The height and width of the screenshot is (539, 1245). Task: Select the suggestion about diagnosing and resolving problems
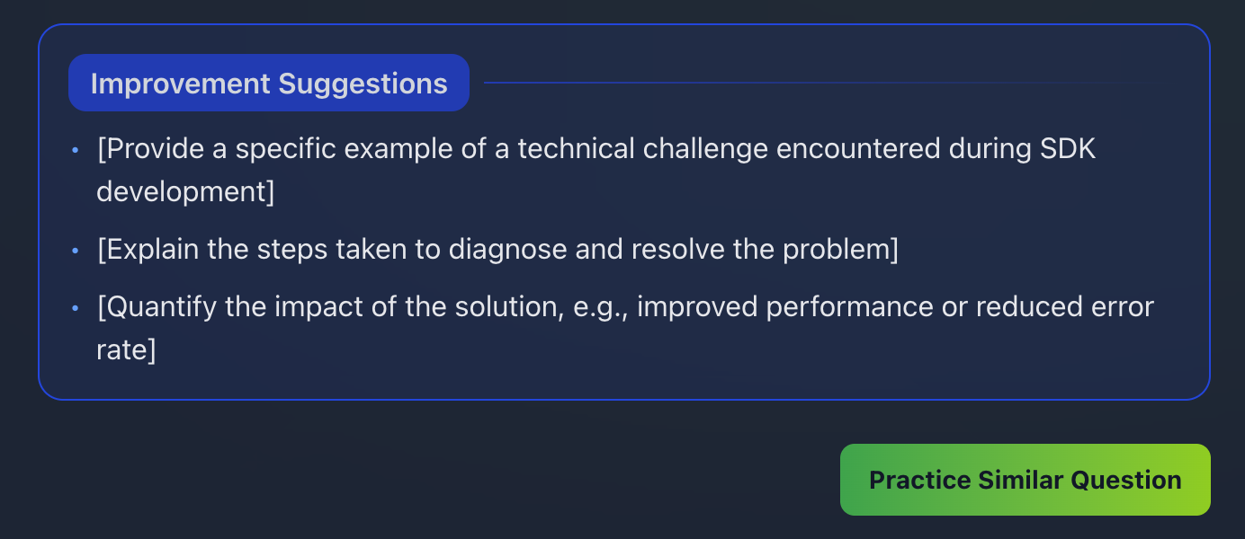[496, 249]
